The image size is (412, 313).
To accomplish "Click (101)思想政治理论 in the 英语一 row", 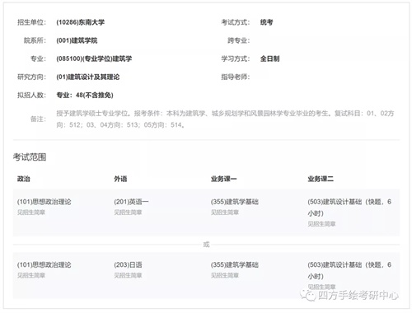I will point(44,202).
